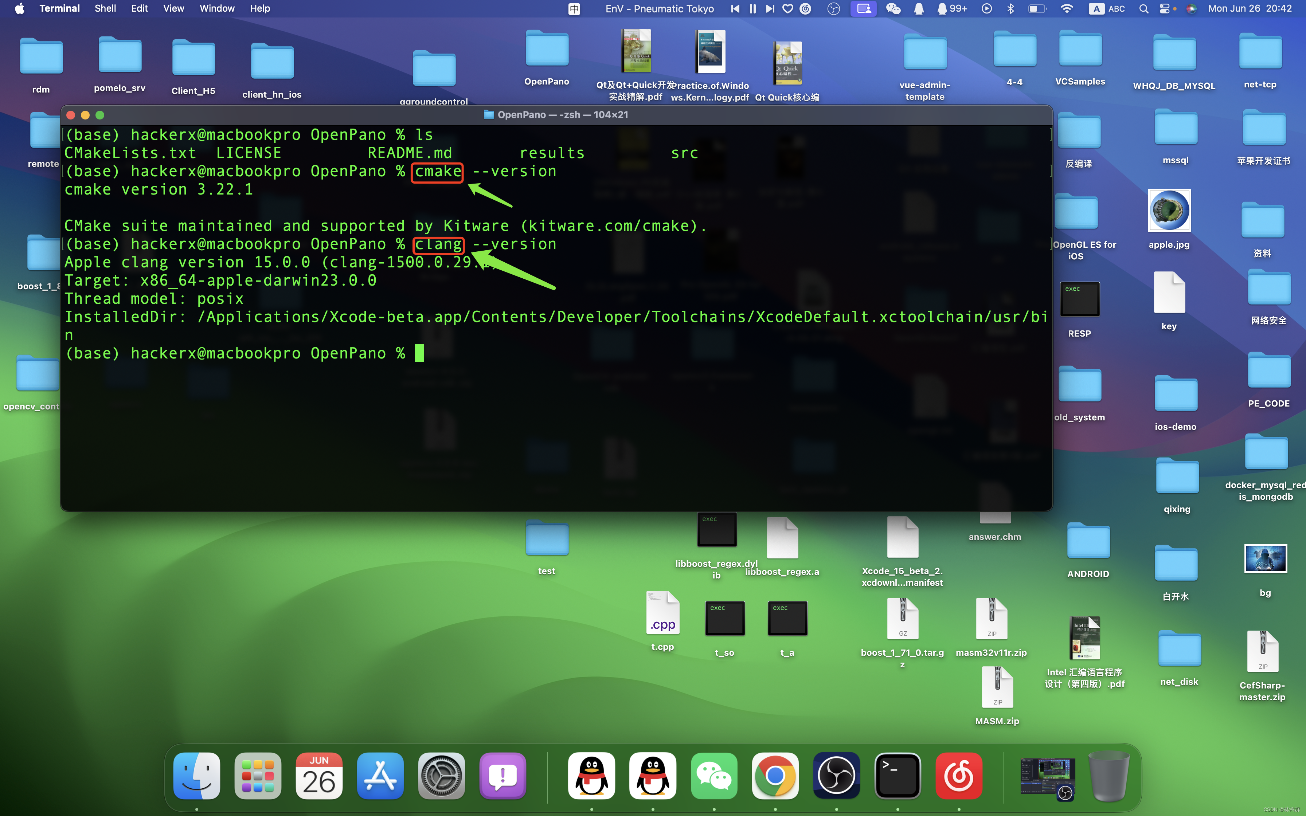Open the first QQ icon in Dock
This screenshot has height=816, width=1306.
pyautogui.click(x=591, y=776)
